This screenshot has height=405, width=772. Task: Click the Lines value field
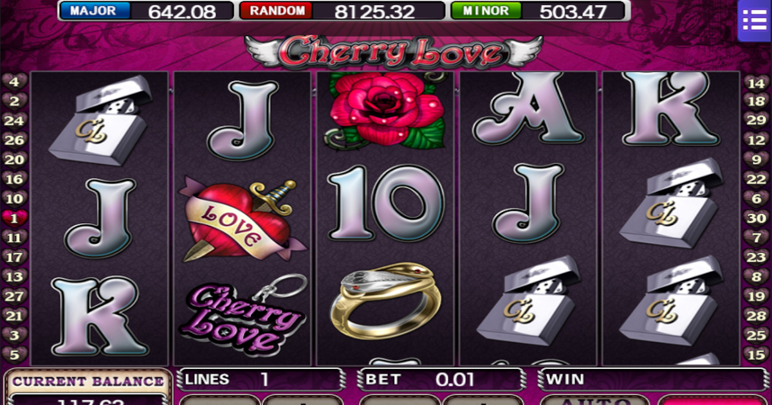pyautogui.click(x=261, y=379)
